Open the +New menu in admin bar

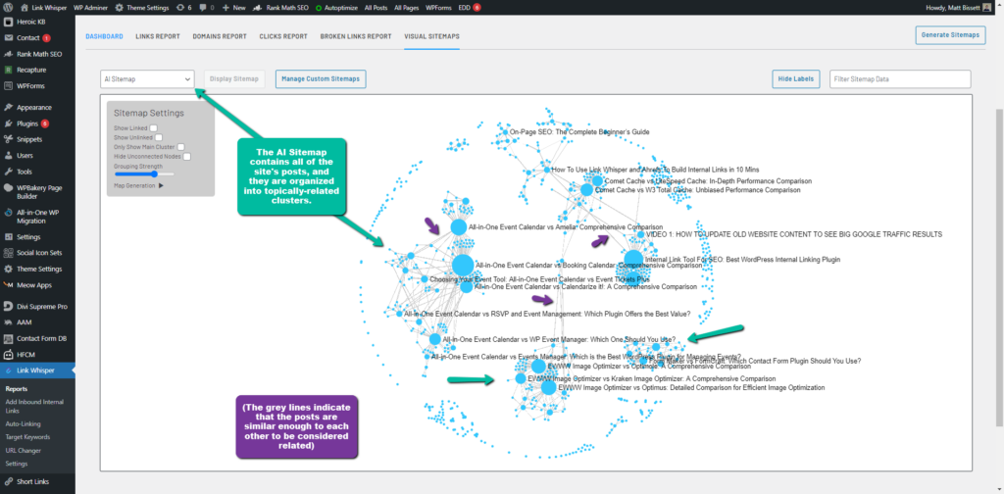pos(234,7)
